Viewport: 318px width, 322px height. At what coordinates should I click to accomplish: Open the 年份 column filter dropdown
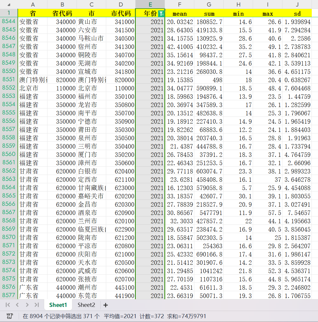click(x=161, y=13)
